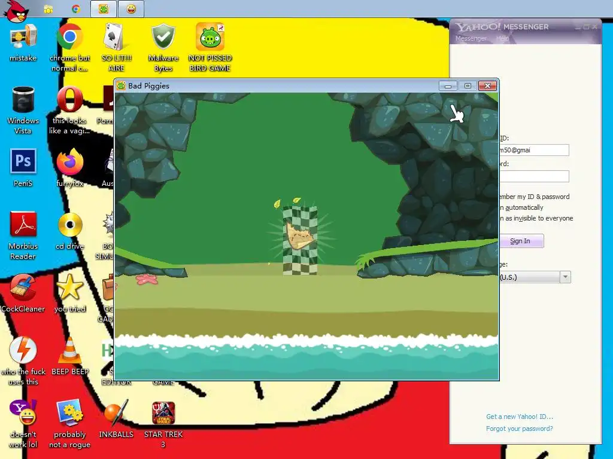Click the Chrome icon in the taskbar
Screen dimensions: 613x459
[76, 9]
